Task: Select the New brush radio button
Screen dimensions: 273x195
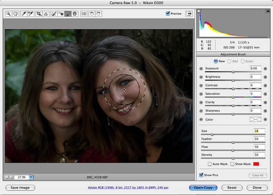Action: 216,61
